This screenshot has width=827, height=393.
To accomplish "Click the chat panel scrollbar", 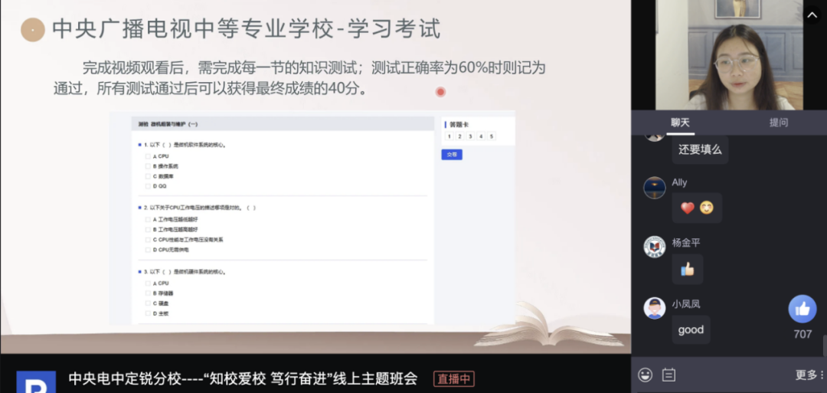I will (x=825, y=346).
